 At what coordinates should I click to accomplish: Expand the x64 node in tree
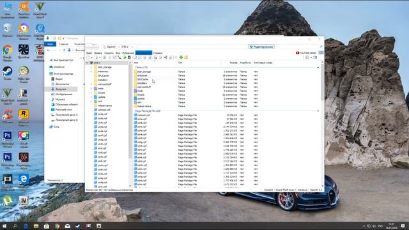click(x=91, y=101)
